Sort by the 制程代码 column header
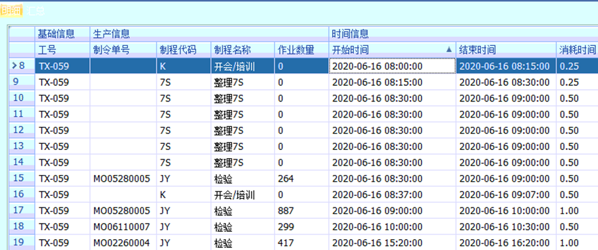The image size is (598, 250). [184, 49]
